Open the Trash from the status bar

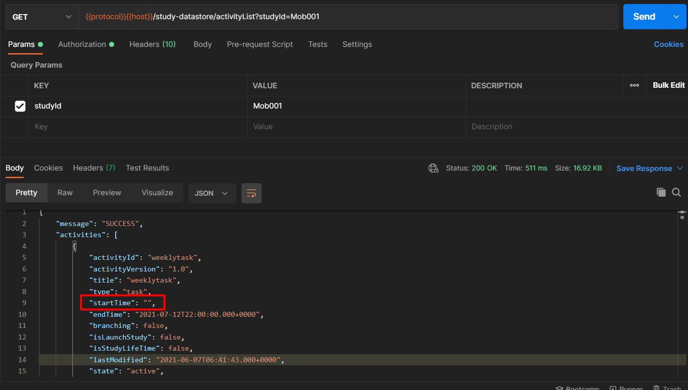coord(668,387)
